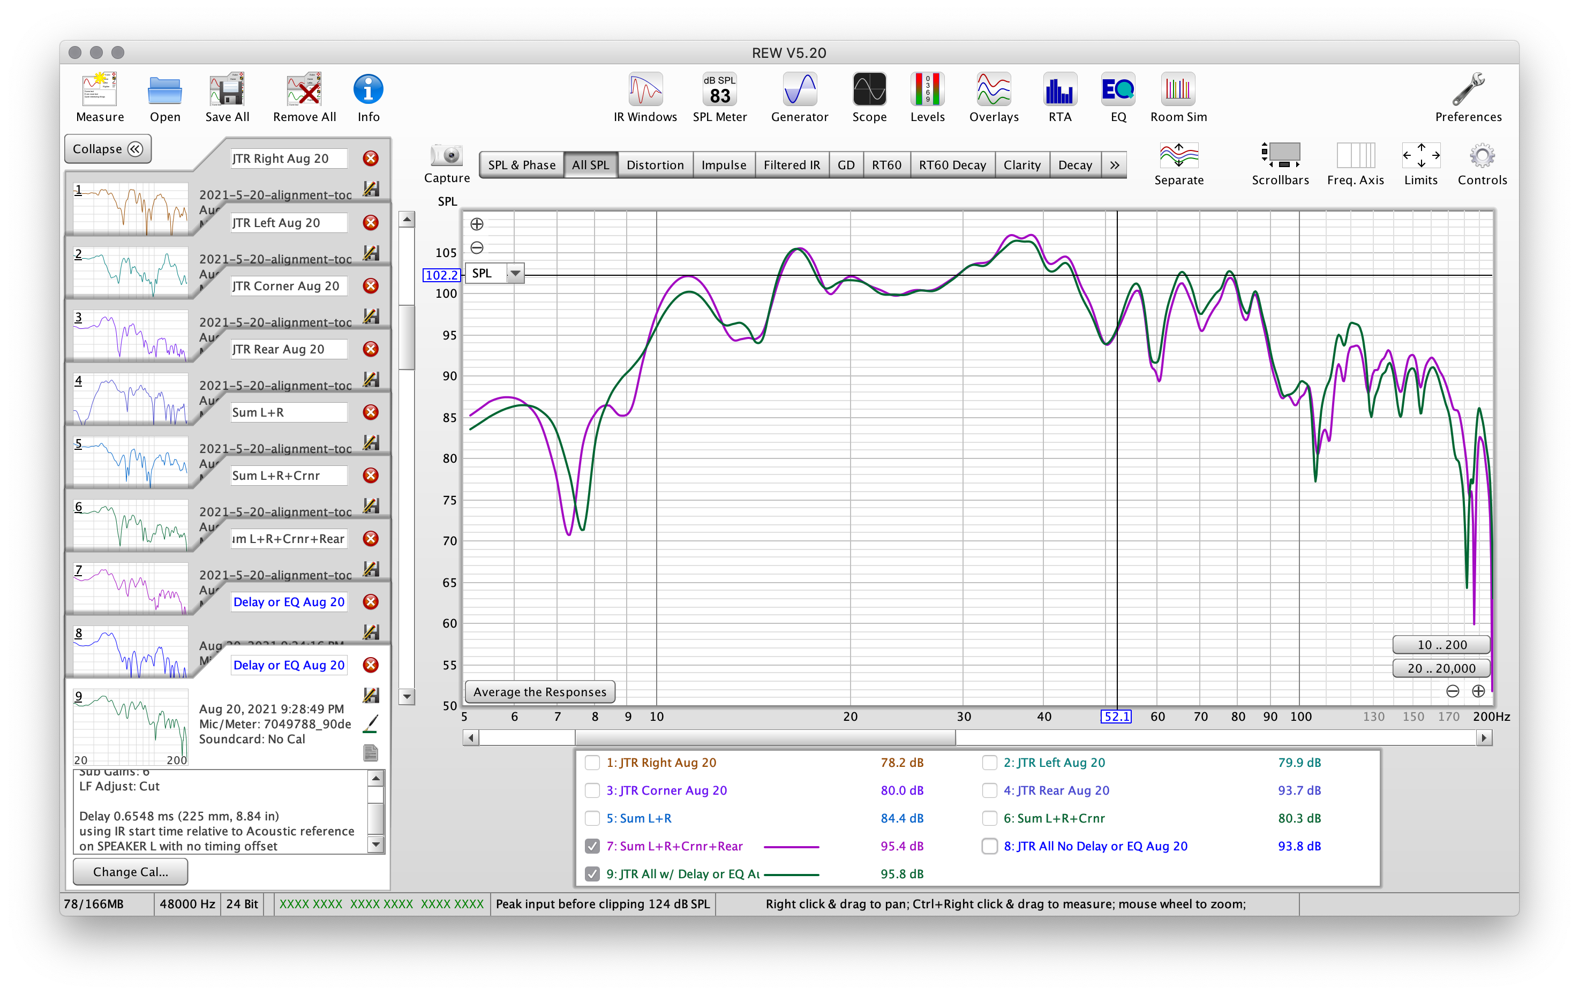This screenshot has height=995, width=1579.
Task: Enable trace 1: JTR Right Aug 20
Action: (x=591, y=762)
